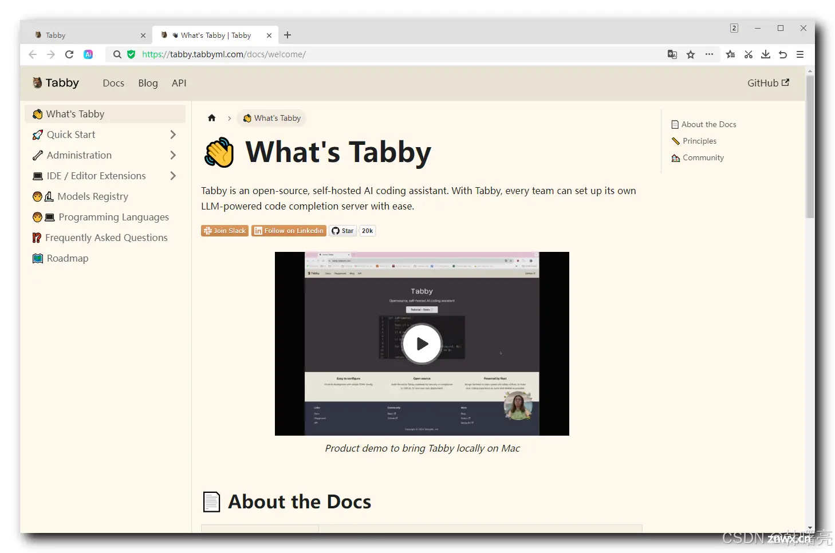835x553 pixels.
Task: Open the favorites list icon
Action: 730,54
